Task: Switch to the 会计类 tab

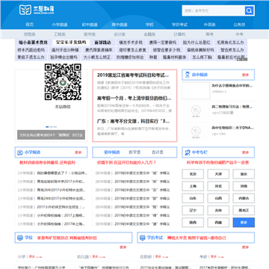Action: coord(158,152)
